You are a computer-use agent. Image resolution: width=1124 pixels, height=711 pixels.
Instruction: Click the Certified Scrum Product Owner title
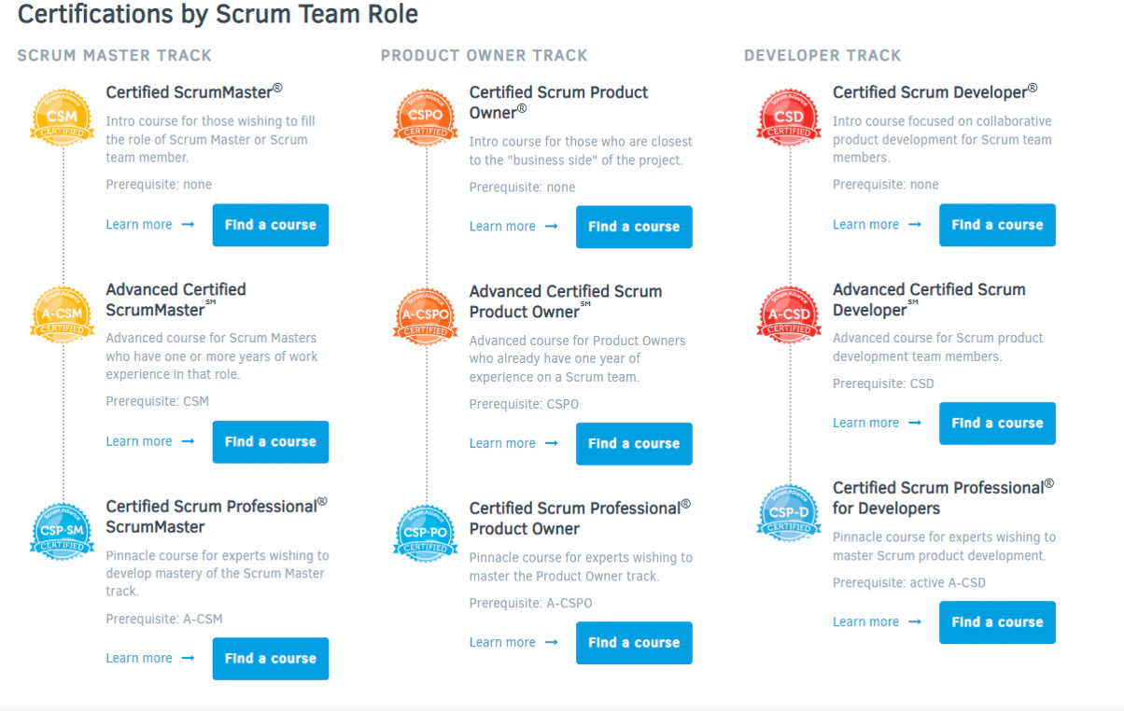(x=558, y=103)
